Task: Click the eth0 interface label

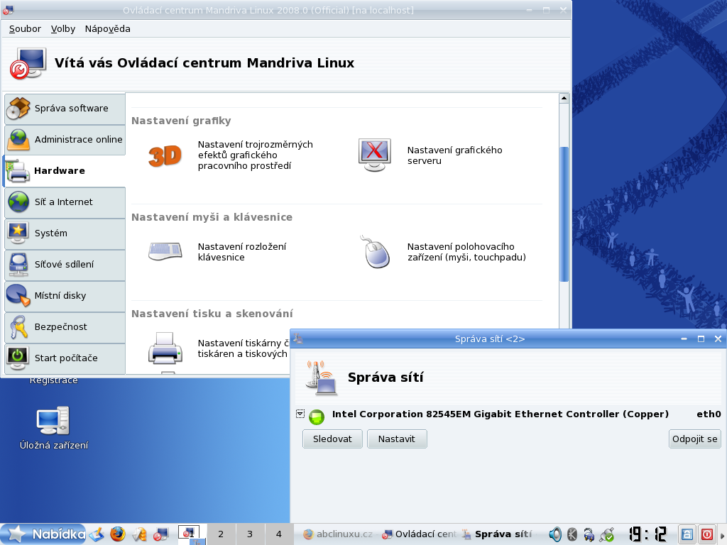Action: pos(709,414)
